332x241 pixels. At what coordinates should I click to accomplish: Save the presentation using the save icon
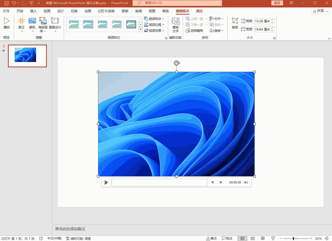[7, 3]
